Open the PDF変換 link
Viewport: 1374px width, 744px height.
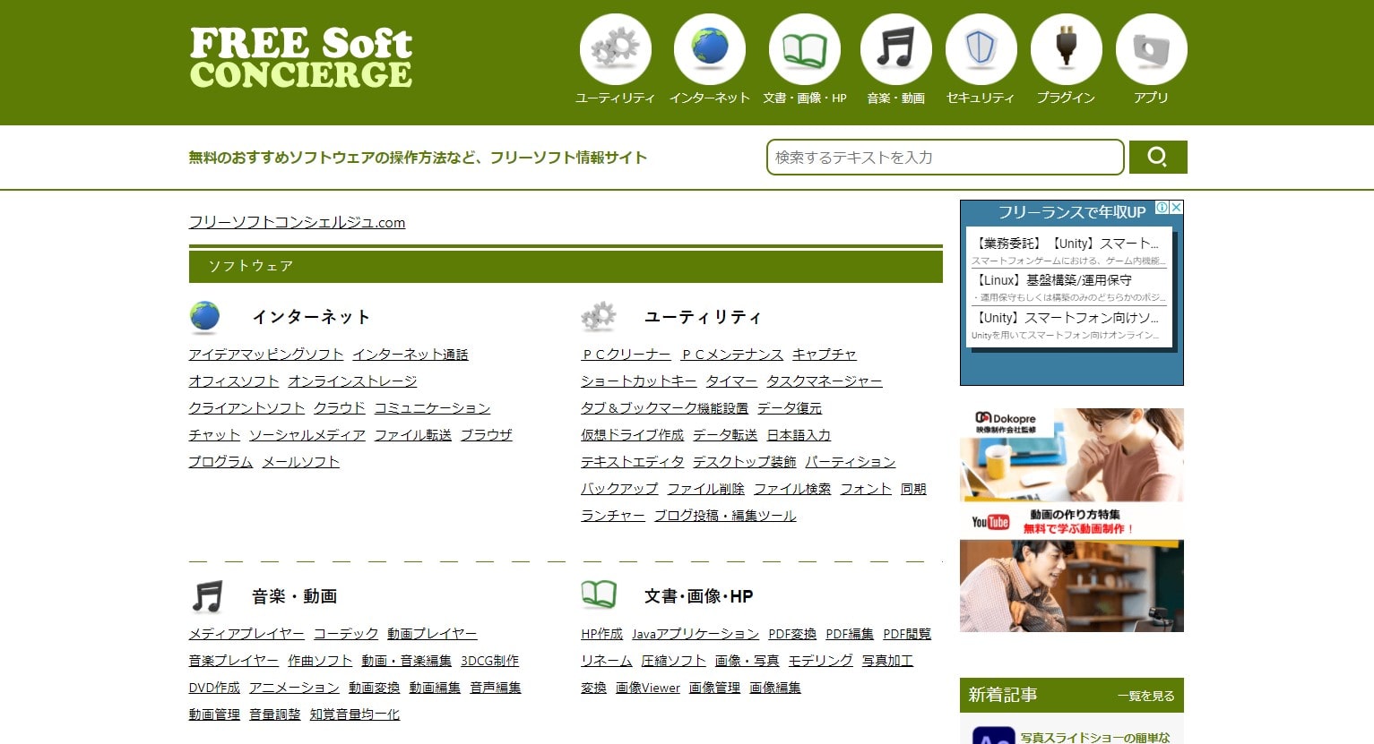click(791, 634)
